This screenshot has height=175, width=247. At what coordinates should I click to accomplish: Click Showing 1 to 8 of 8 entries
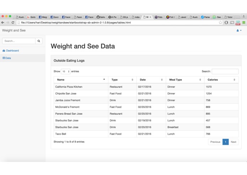(x=69, y=142)
